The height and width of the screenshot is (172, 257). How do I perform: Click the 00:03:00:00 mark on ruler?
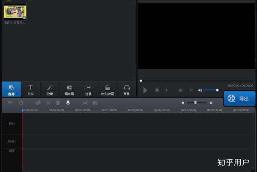[x=188, y=110]
